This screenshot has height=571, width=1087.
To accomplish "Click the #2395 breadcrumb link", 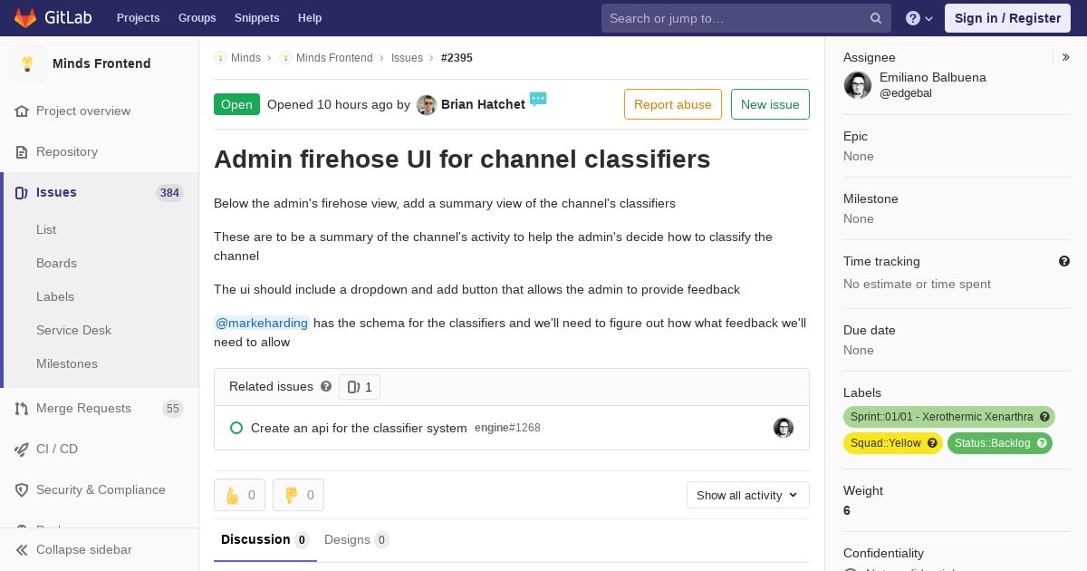I will click(457, 57).
